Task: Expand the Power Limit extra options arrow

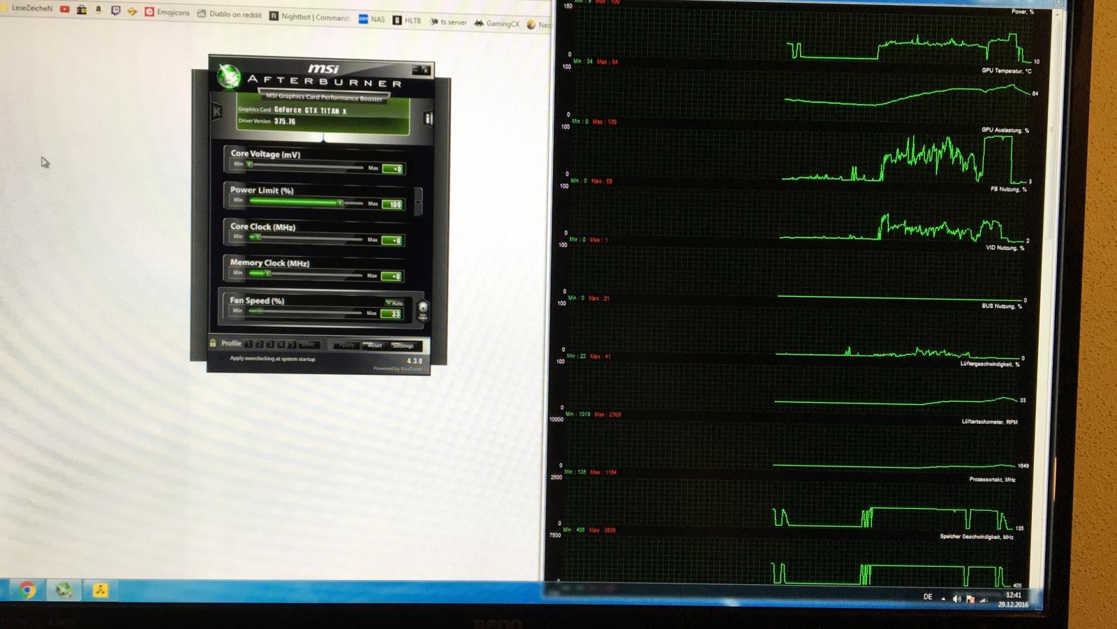Action: click(417, 202)
